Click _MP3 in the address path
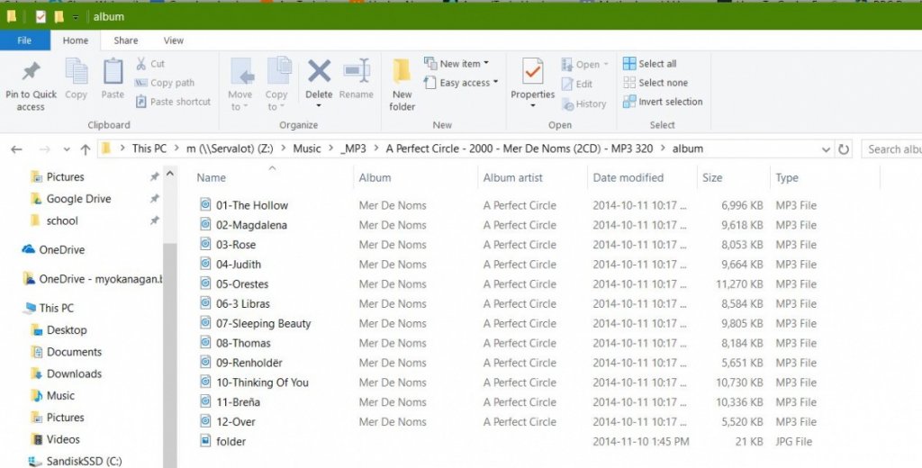The height and width of the screenshot is (468, 922). pyautogui.click(x=353, y=148)
